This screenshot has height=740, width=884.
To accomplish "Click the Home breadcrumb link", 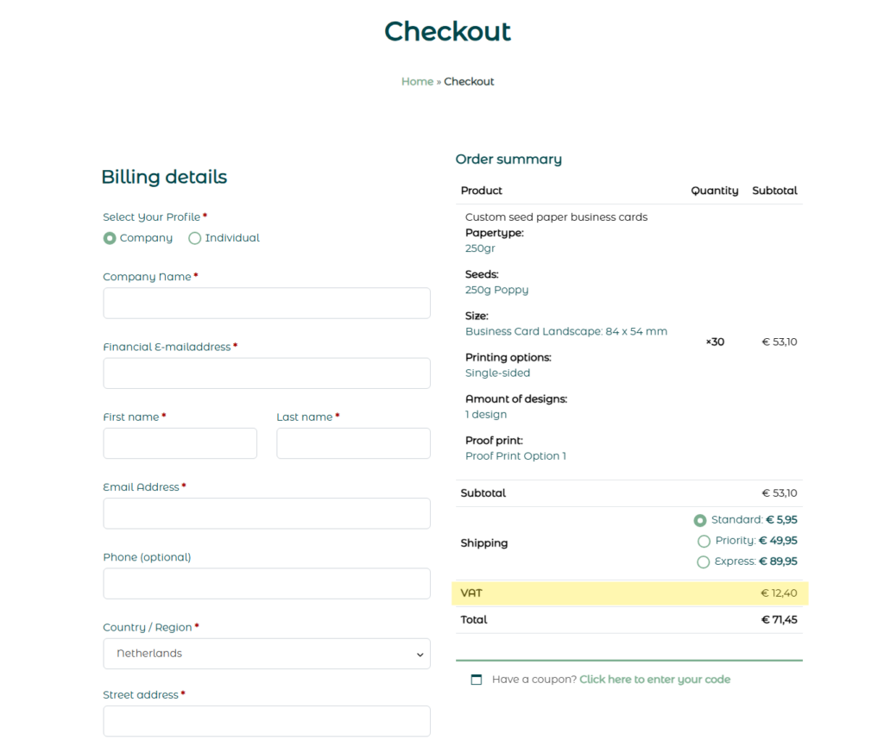I will coord(417,81).
